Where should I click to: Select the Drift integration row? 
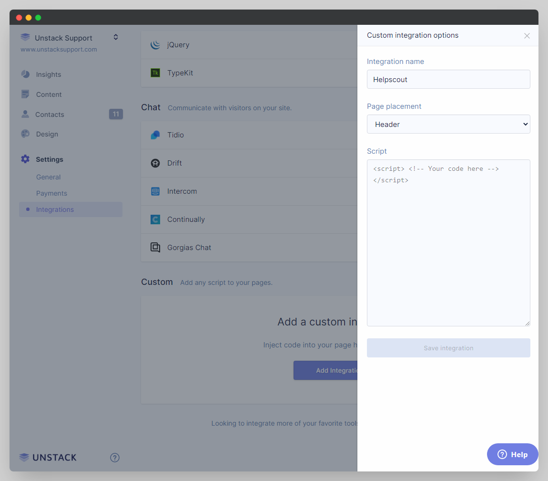pyautogui.click(x=249, y=163)
